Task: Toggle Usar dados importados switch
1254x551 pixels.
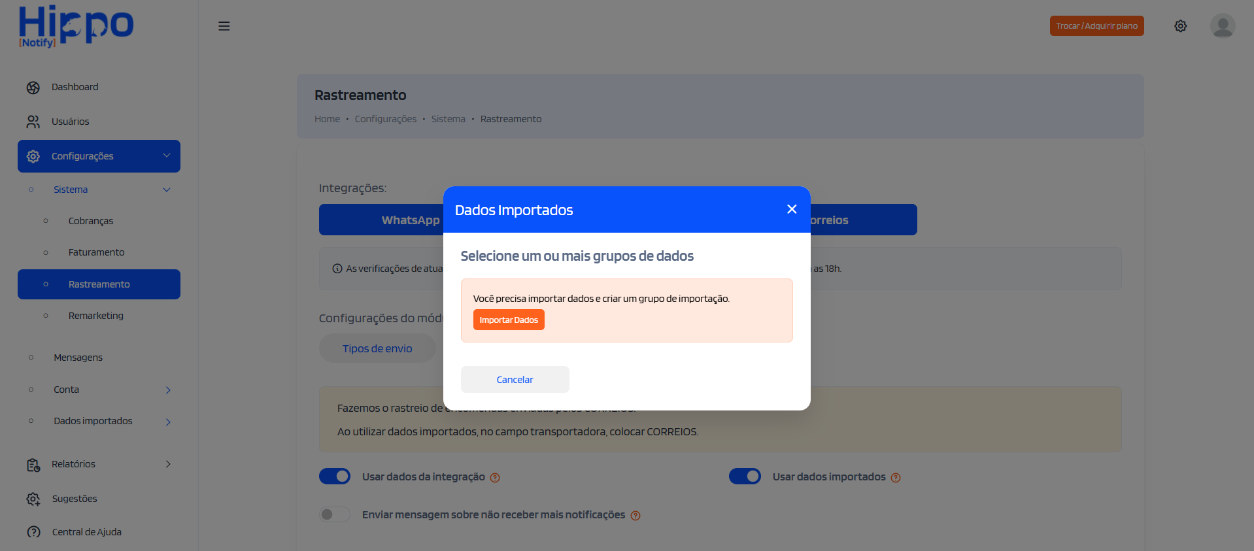Action: point(745,476)
